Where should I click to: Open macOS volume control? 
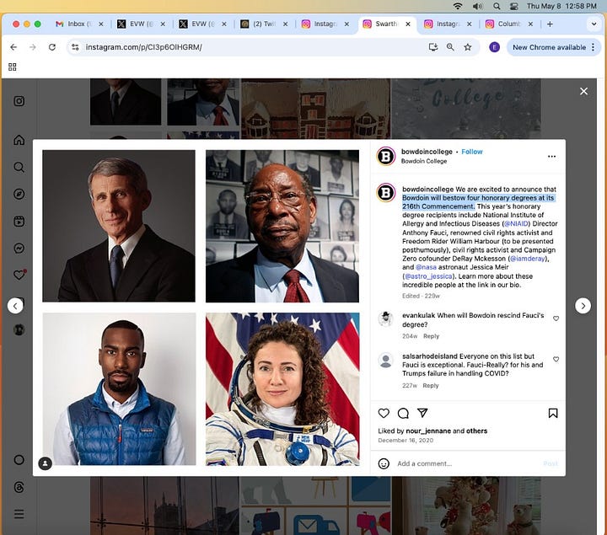click(477, 6)
